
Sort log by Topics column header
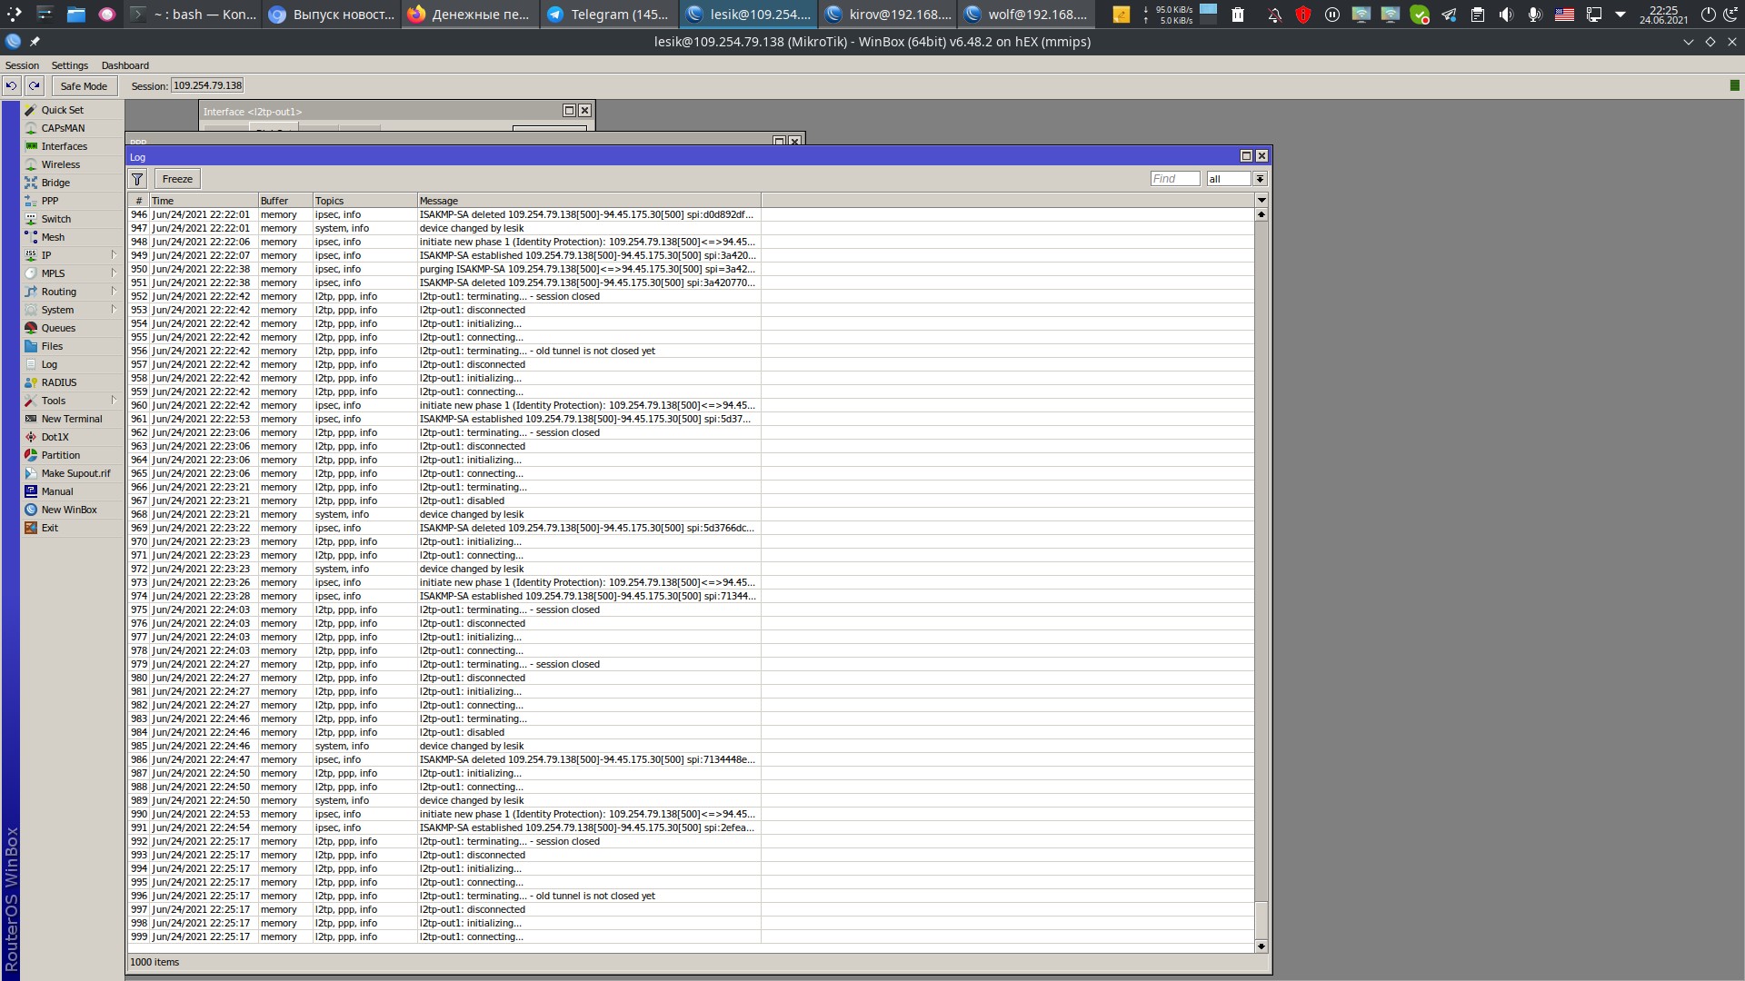point(364,201)
